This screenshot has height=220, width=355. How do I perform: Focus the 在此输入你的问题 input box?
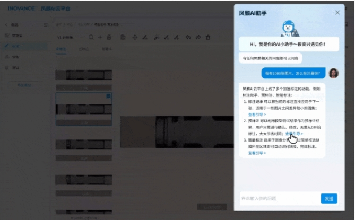coord(280,198)
